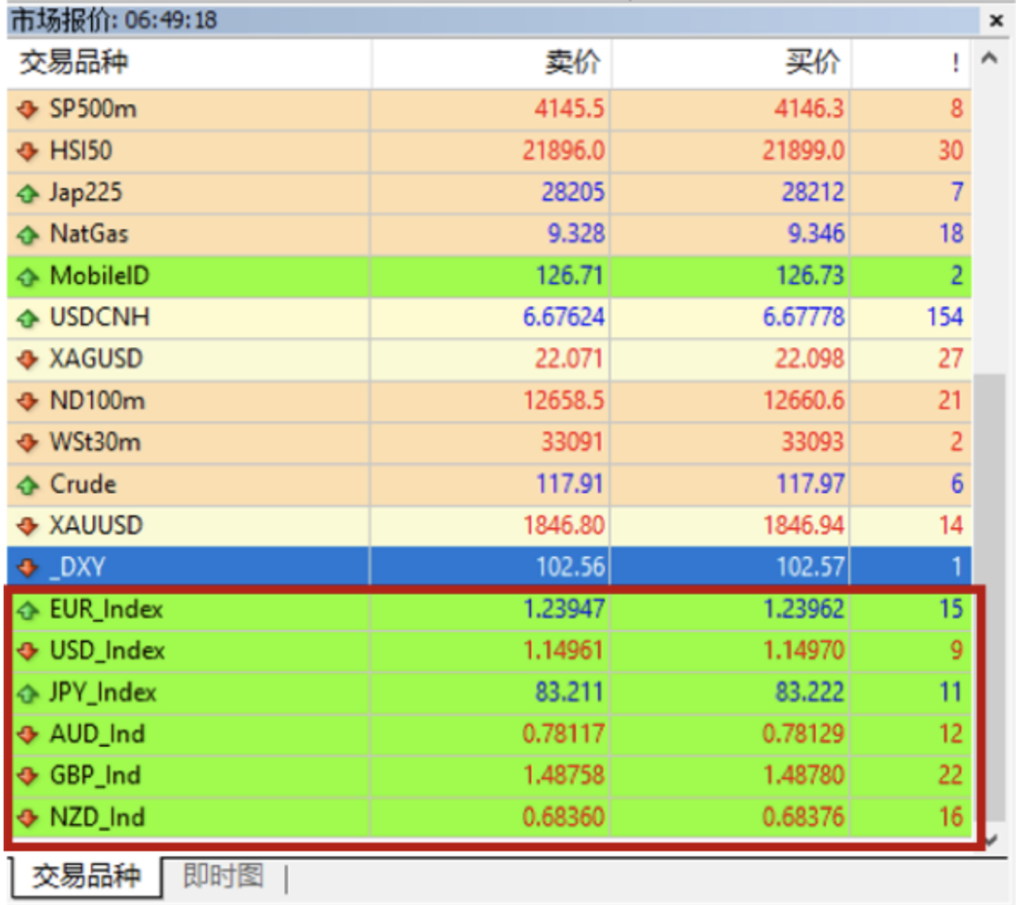Click the Jap225 bid price 28205
1016x905 pixels.
pos(573,193)
